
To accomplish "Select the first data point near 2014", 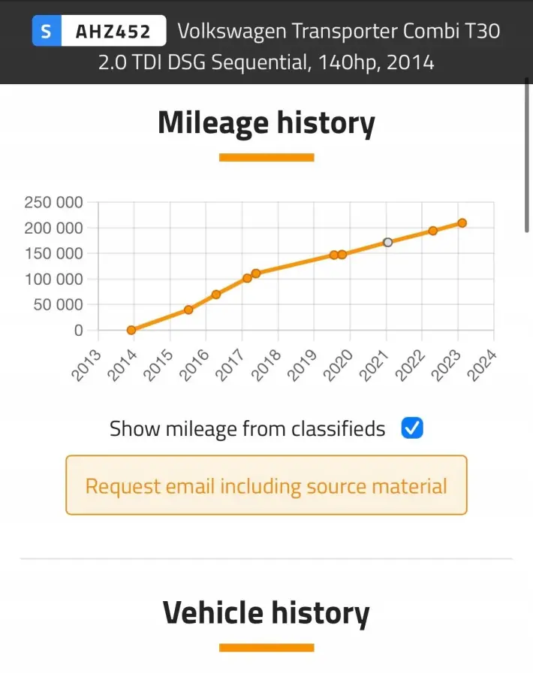I will click(131, 330).
